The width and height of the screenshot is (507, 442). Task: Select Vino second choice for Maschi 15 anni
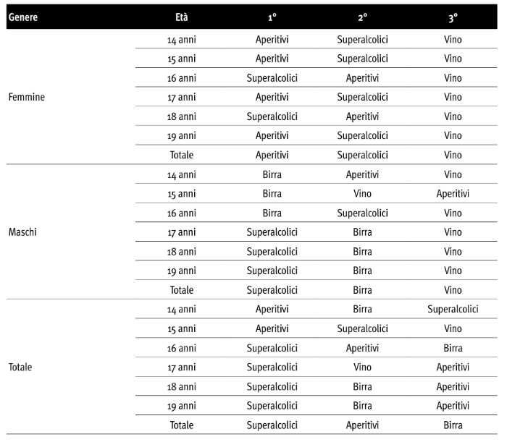coord(362,194)
